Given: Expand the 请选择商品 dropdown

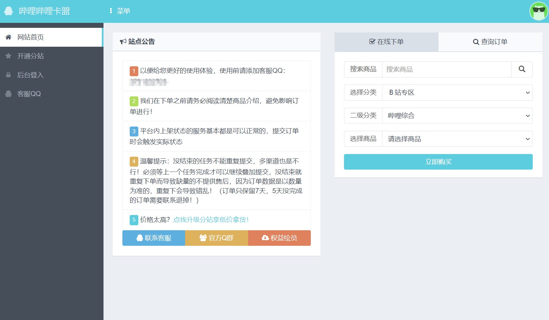Looking at the screenshot, I should (457, 139).
